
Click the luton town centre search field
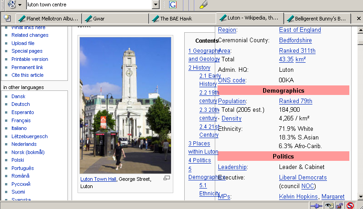coord(89,5)
